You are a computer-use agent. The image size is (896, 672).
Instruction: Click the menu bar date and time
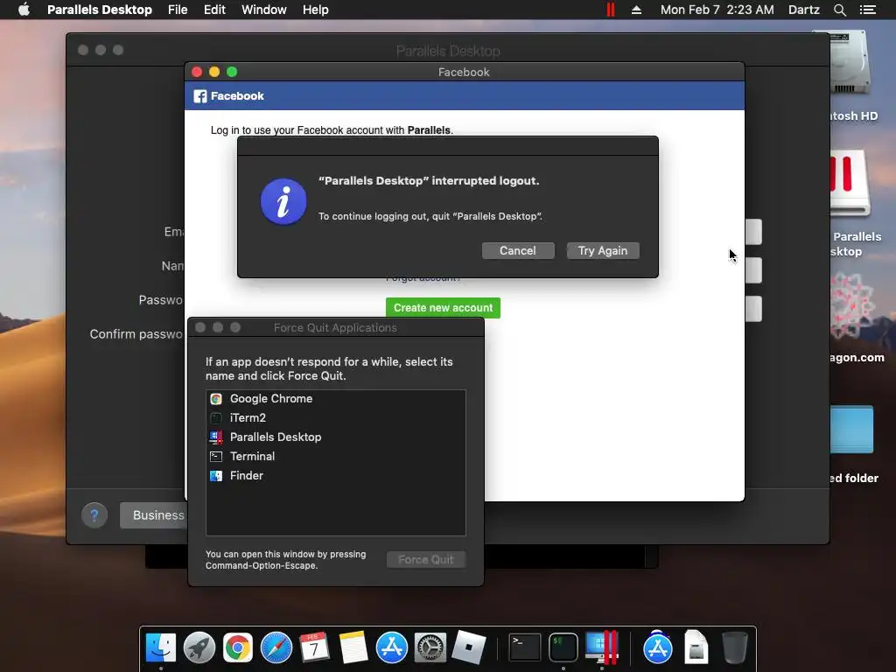pos(717,10)
